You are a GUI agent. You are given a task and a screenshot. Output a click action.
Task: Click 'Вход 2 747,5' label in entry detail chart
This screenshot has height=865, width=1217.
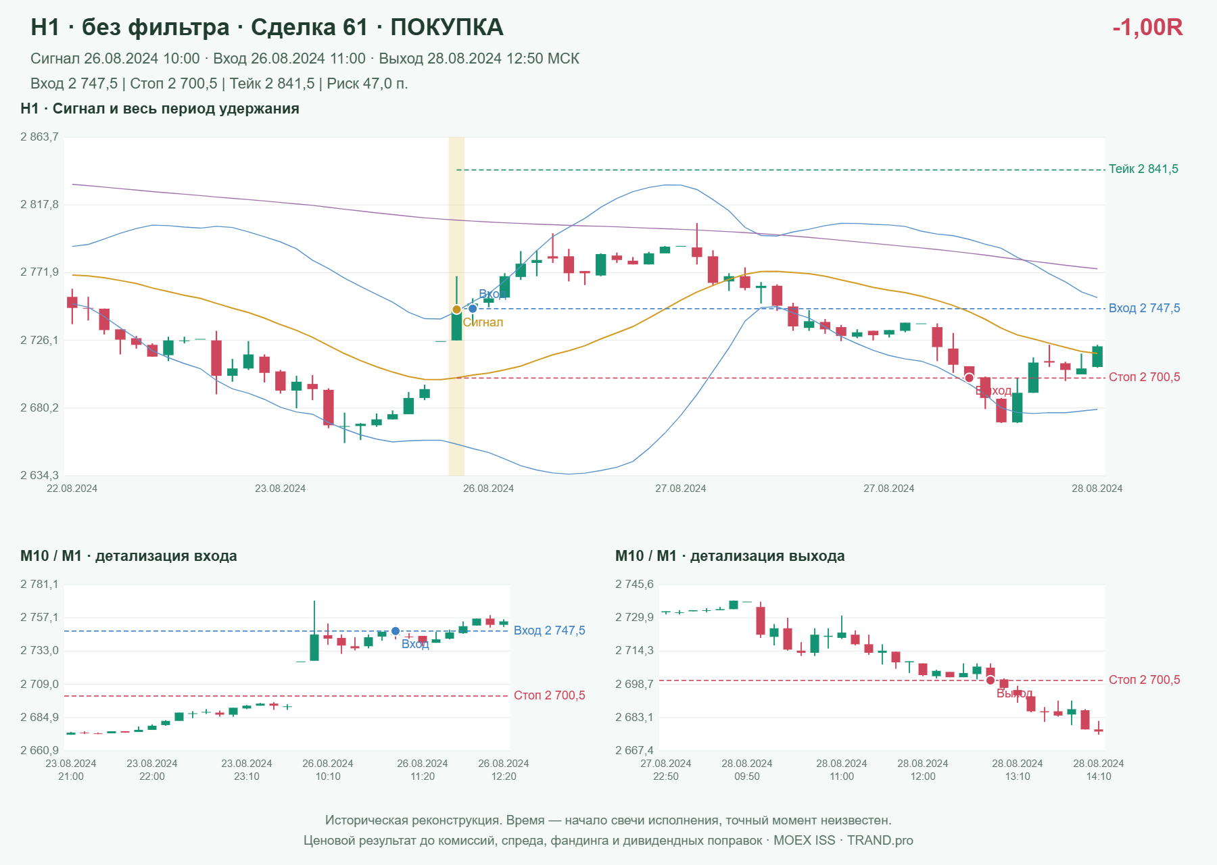tap(550, 631)
